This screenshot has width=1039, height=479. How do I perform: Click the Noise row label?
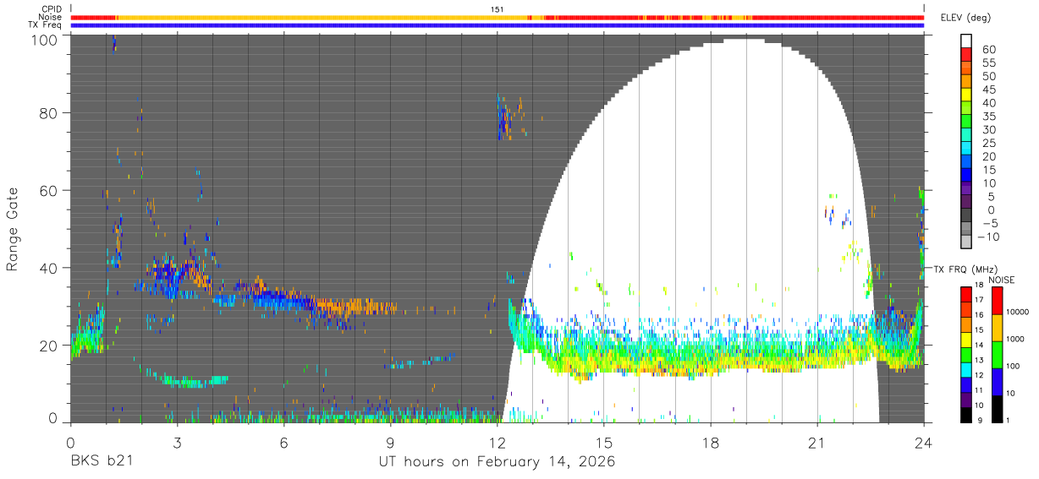click(51, 17)
